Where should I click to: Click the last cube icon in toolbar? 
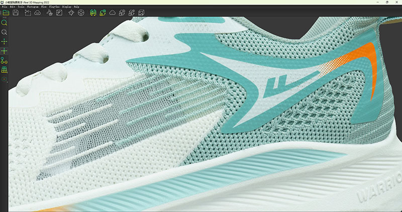click(141, 13)
